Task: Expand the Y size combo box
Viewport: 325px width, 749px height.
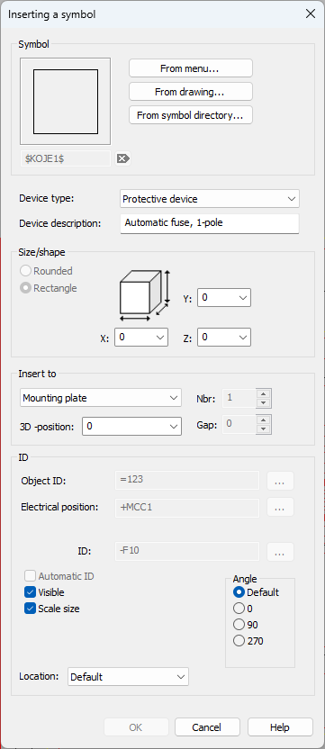Action: [224, 298]
